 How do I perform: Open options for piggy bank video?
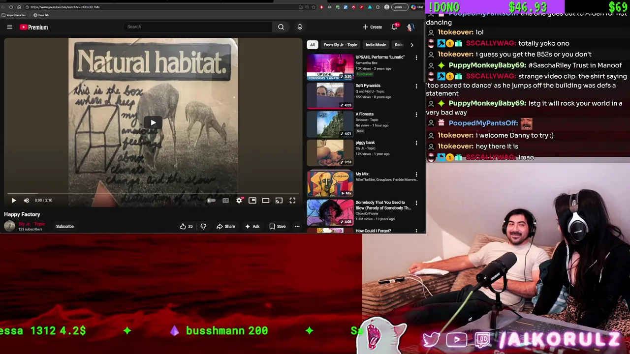(416, 143)
